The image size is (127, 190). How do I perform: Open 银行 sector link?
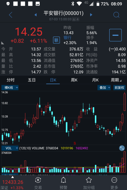(67, 38)
